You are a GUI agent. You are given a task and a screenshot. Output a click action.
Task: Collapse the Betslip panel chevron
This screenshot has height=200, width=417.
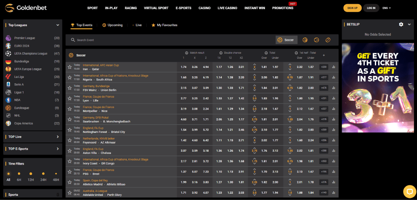point(409,25)
